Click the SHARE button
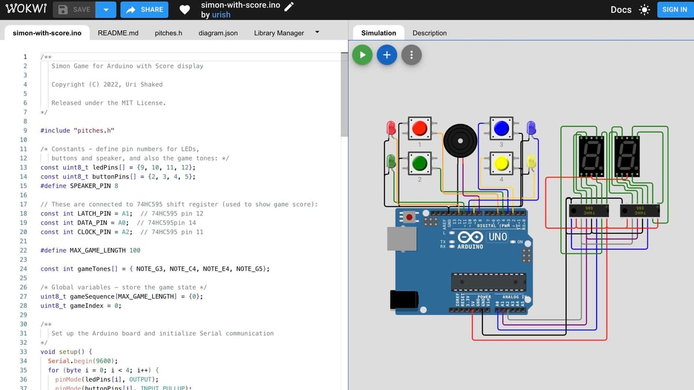Image resolution: width=694 pixels, height=390 pixels. point(144,10)
